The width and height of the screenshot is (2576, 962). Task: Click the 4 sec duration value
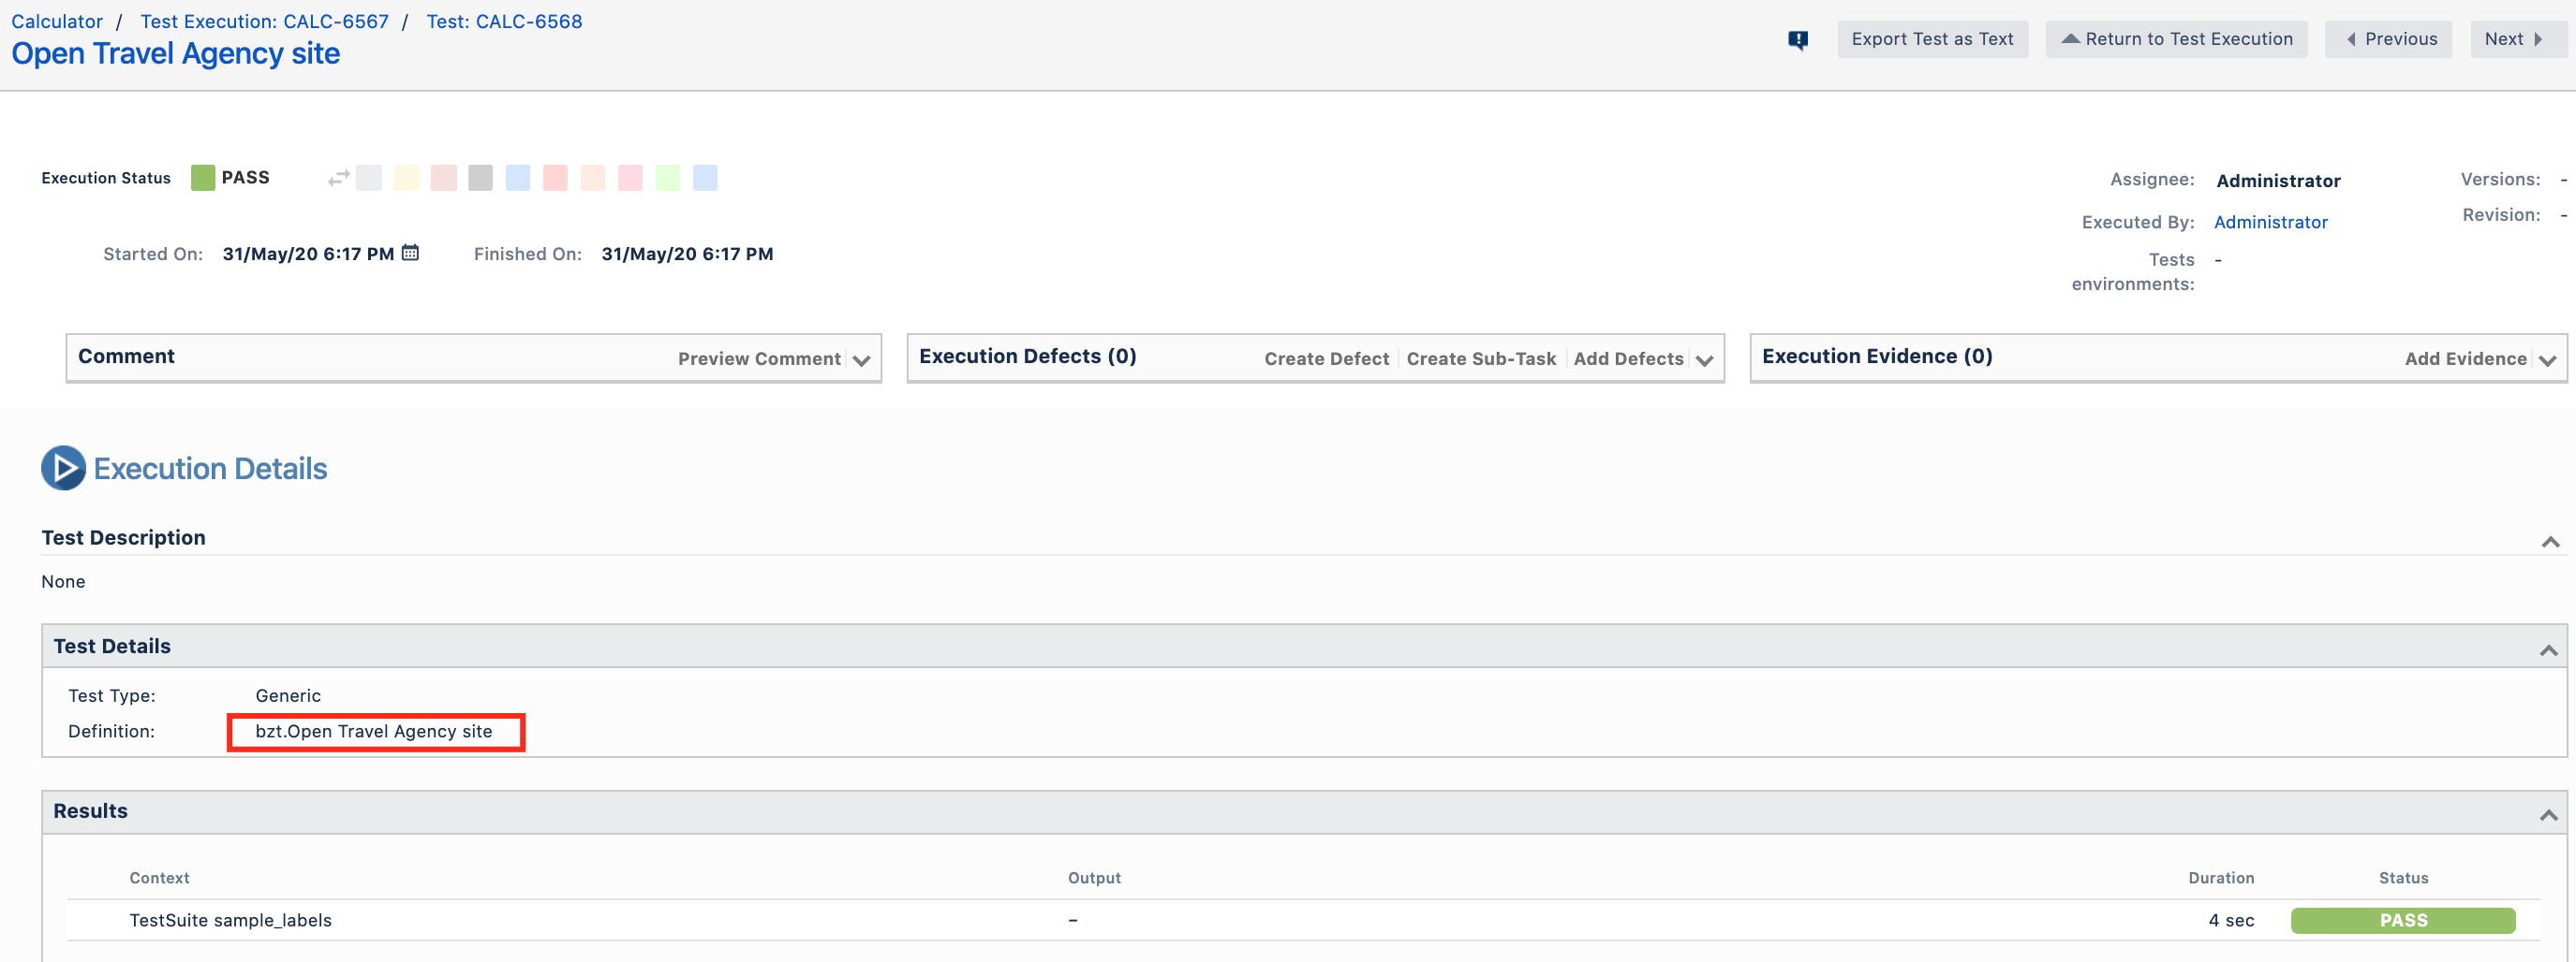[2231, 920]
